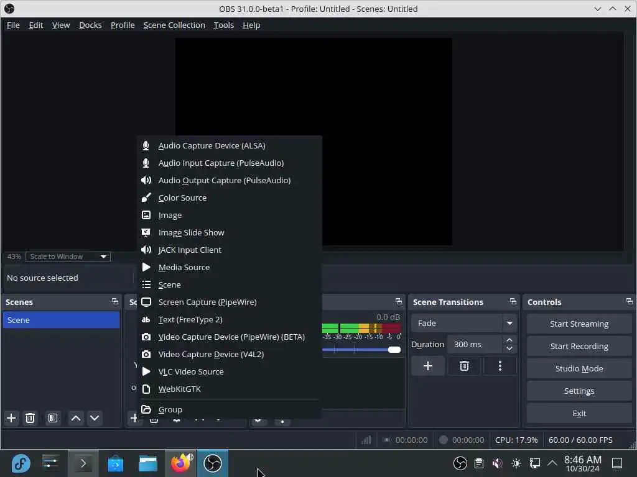Click the Group folder icon

146,409
